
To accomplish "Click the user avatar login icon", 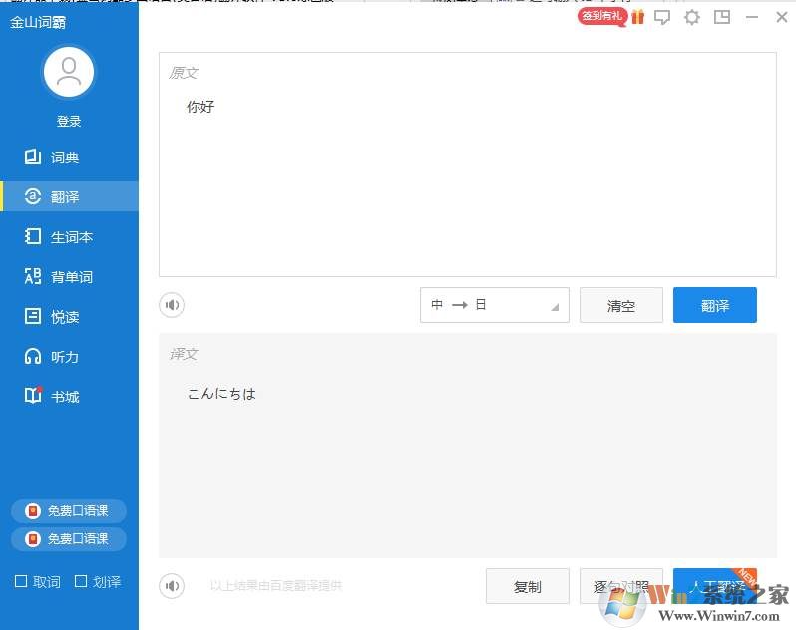I will [x=69, y=72].
